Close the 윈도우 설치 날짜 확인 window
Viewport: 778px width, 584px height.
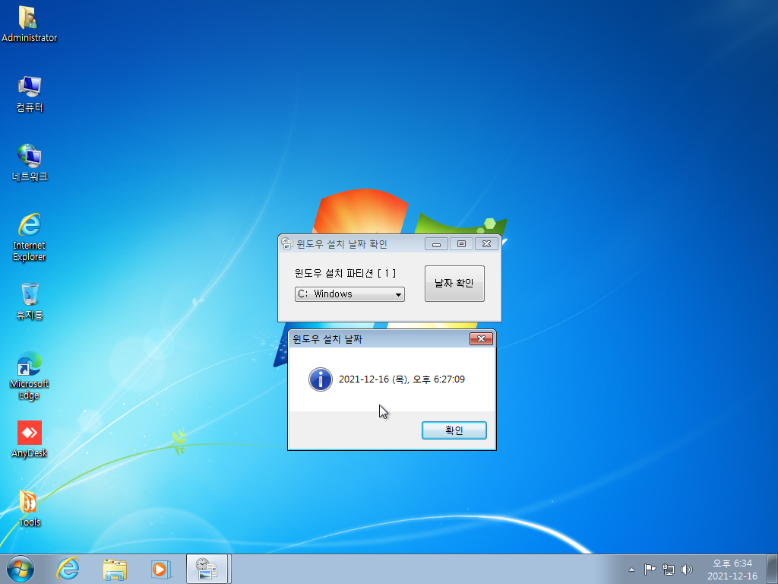pos(487,244)
